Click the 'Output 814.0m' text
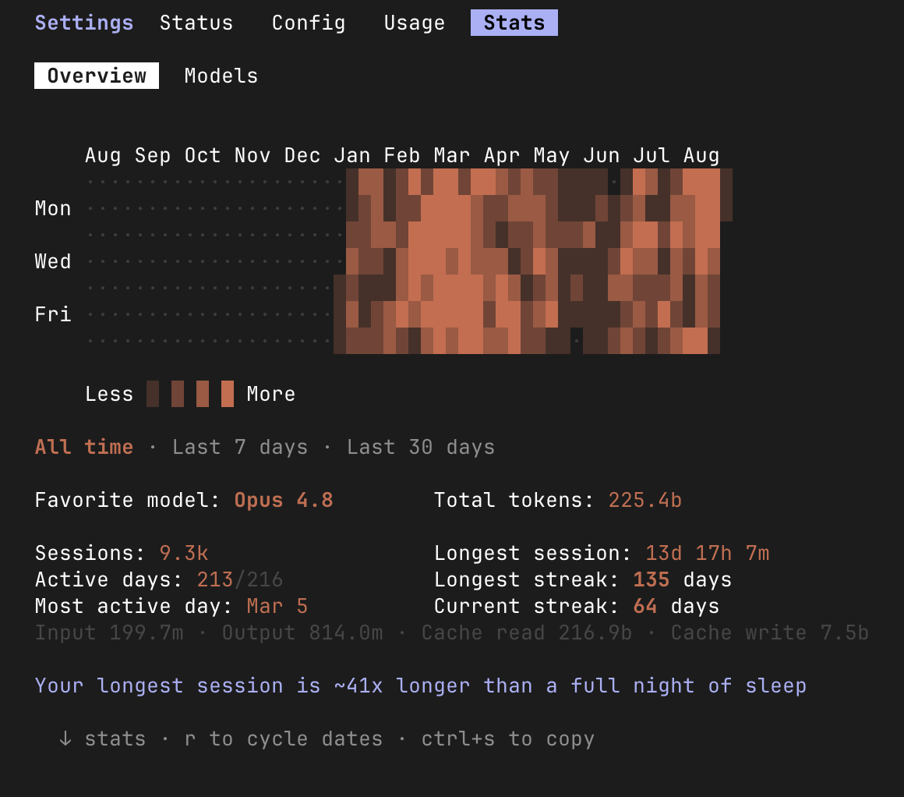 click(302, 632)
